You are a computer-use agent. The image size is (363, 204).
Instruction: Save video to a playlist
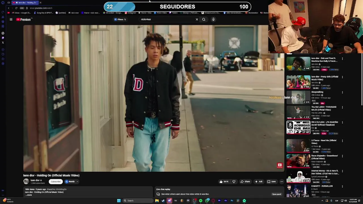271,182
